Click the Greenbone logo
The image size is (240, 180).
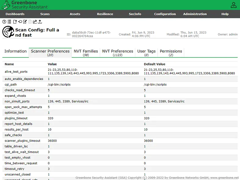click(24, 5)
